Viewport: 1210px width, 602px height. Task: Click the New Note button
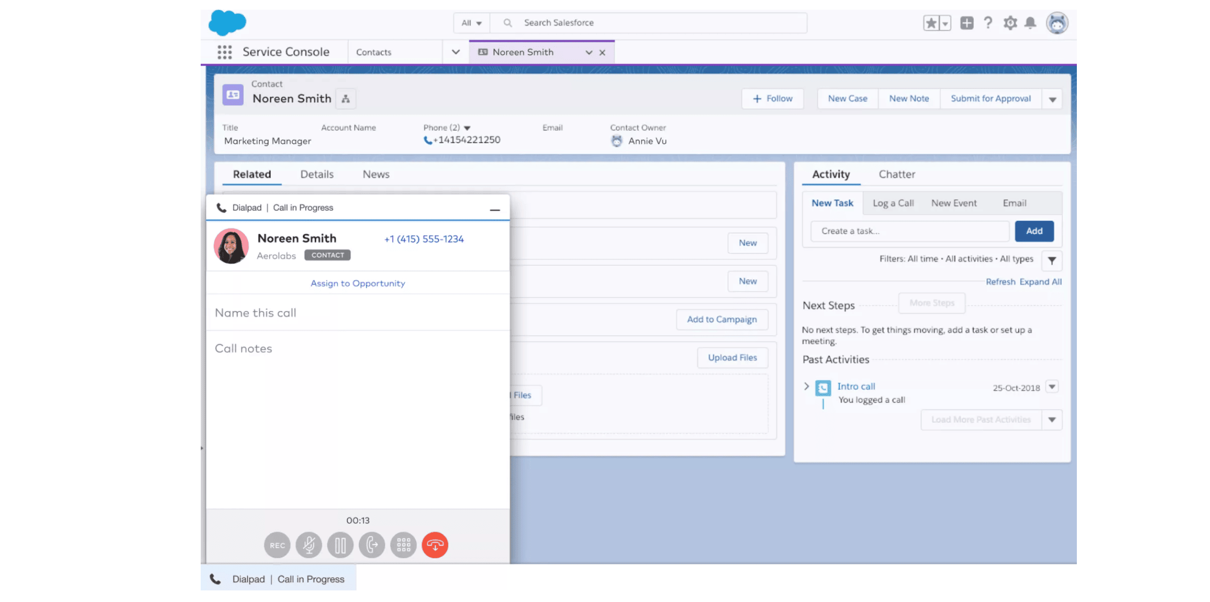click(909, 99)
